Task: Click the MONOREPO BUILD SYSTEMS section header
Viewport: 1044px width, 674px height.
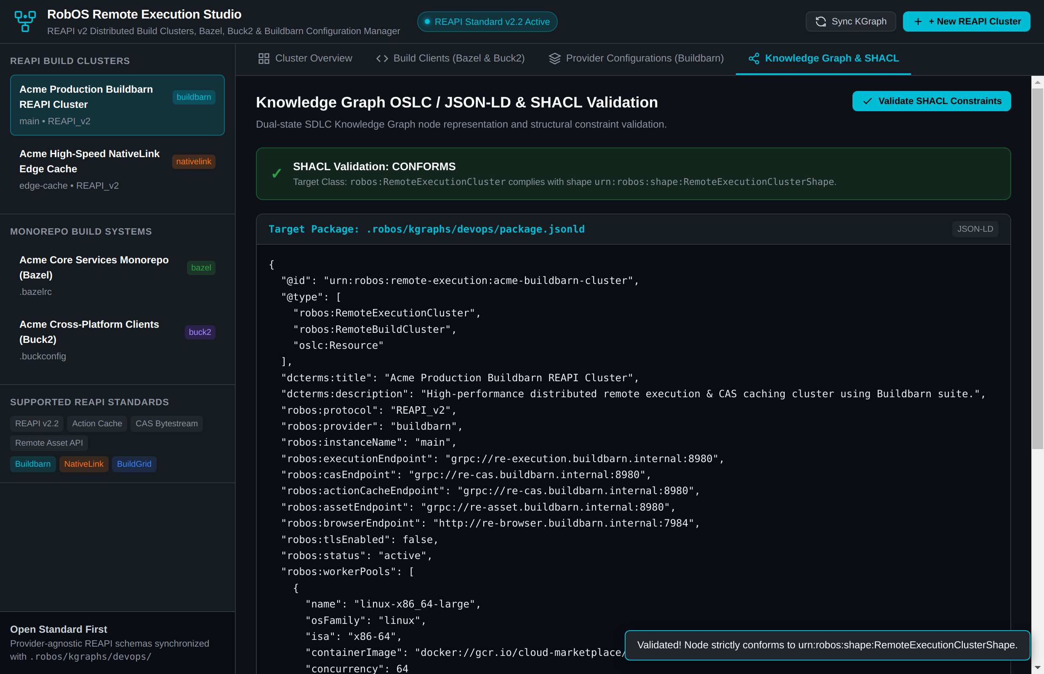Action: [81, 232]
